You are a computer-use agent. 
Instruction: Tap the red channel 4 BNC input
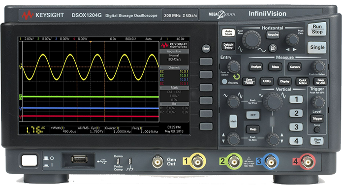[308, 162]
